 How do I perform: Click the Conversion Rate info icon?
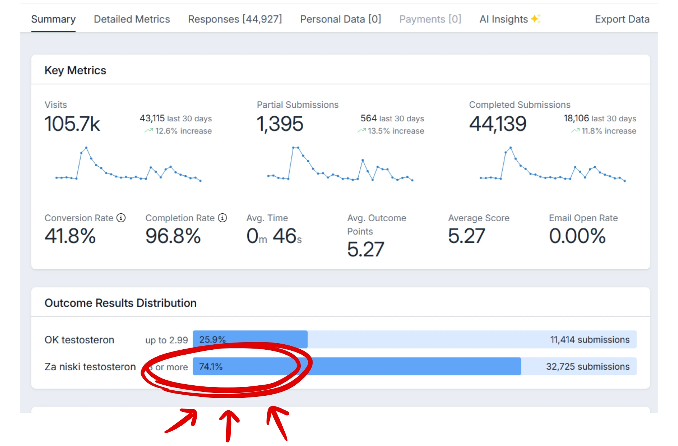pyautogui.click(x=121, y=218)
